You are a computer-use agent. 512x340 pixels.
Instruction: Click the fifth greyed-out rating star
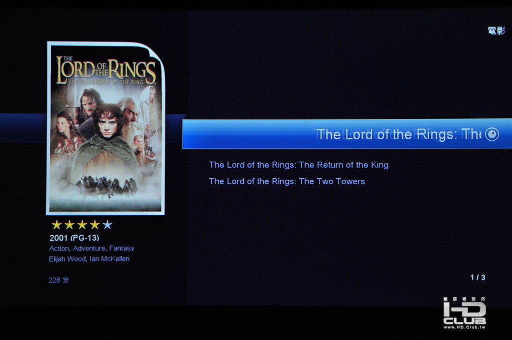click(107, 225)
